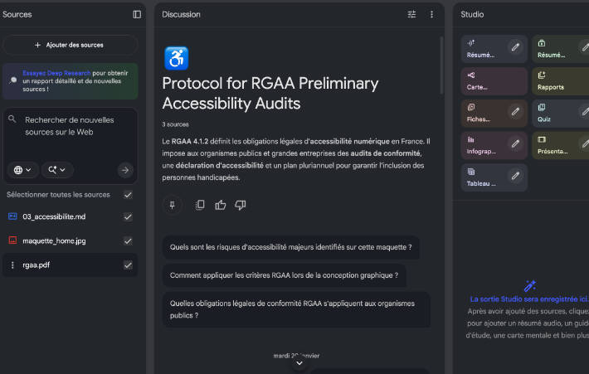This screenshot has width=589, height=374.
Task: Copy the summary text
Action: (x=200, y=205)
